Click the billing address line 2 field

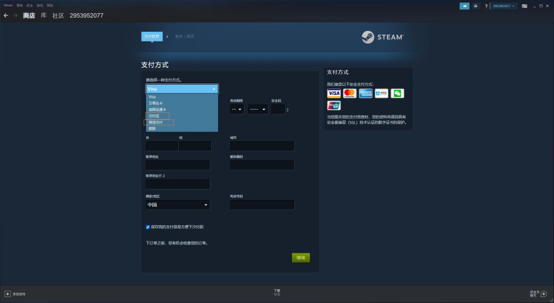(177, 184)
